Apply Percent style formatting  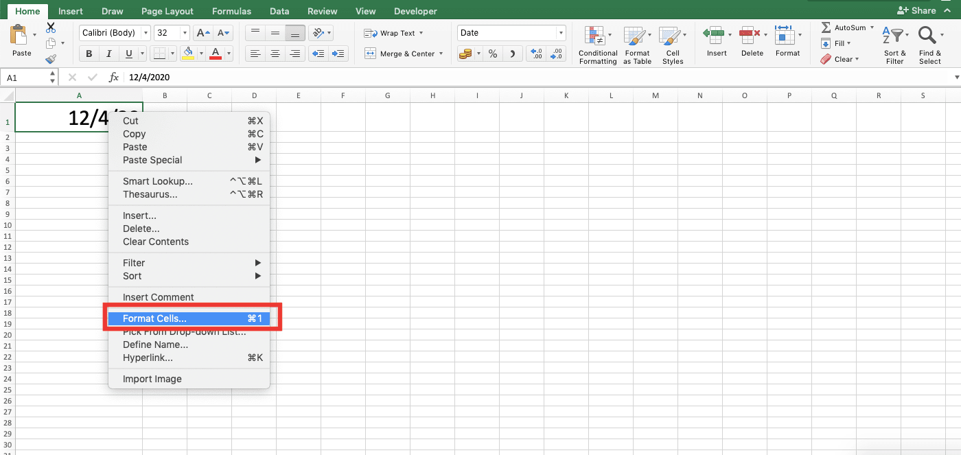tap(492, 52)
